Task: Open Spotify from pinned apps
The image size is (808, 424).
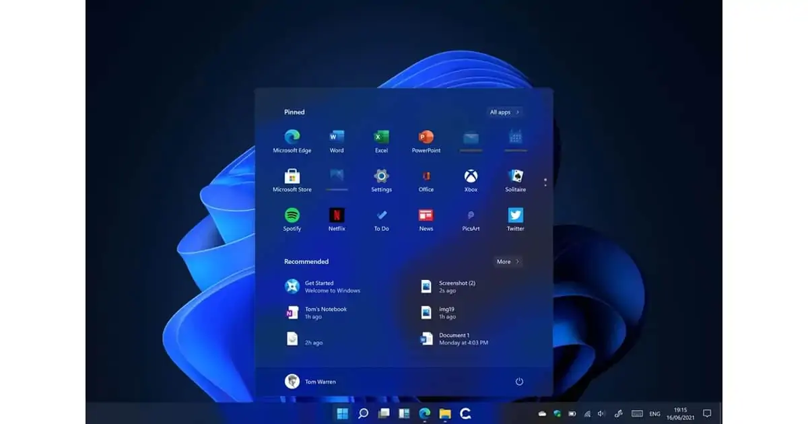Action: tap(292, 216)
